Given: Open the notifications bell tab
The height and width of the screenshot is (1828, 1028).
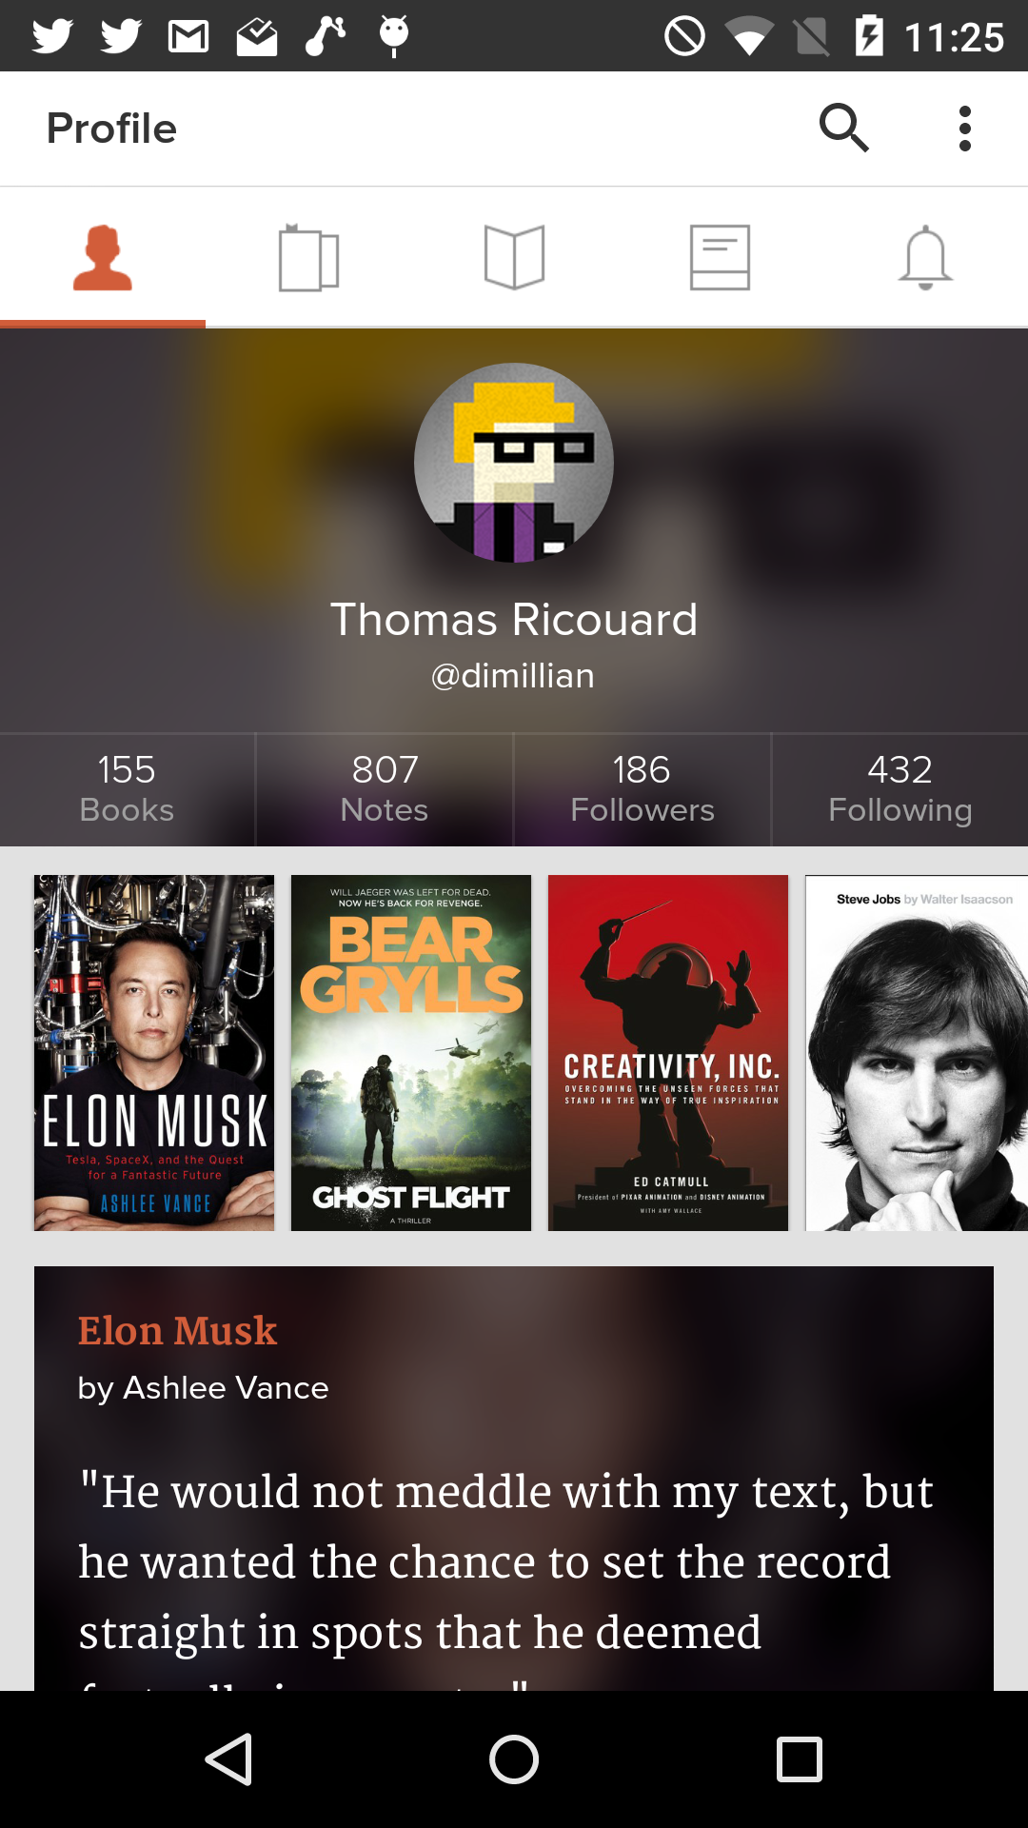Looking at the screenshot, I should coord(925,257).
